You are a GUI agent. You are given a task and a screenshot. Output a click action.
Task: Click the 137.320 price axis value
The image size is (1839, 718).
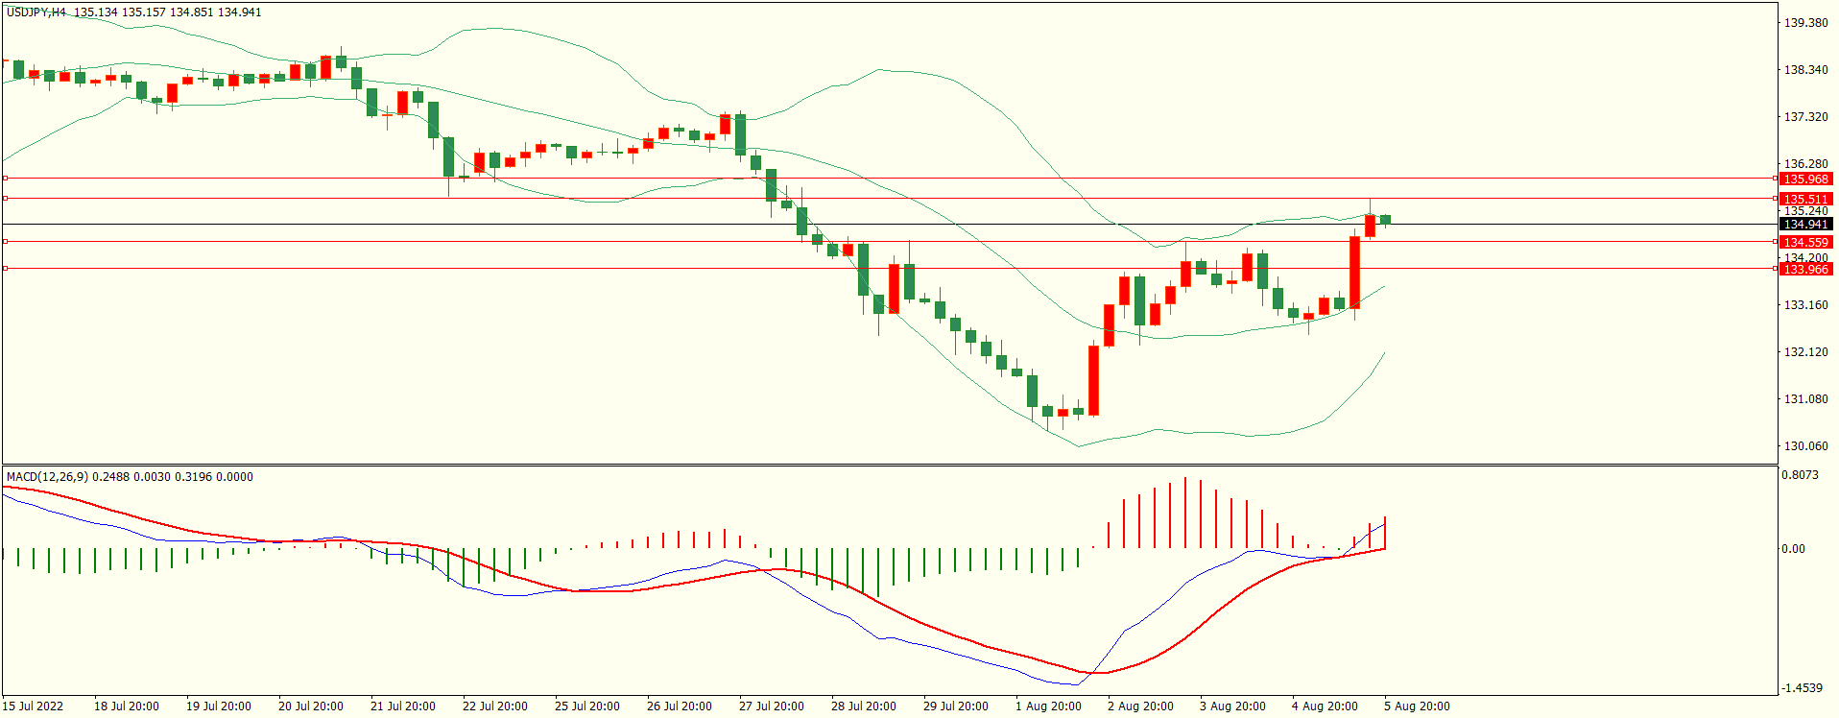point(1805,117)
